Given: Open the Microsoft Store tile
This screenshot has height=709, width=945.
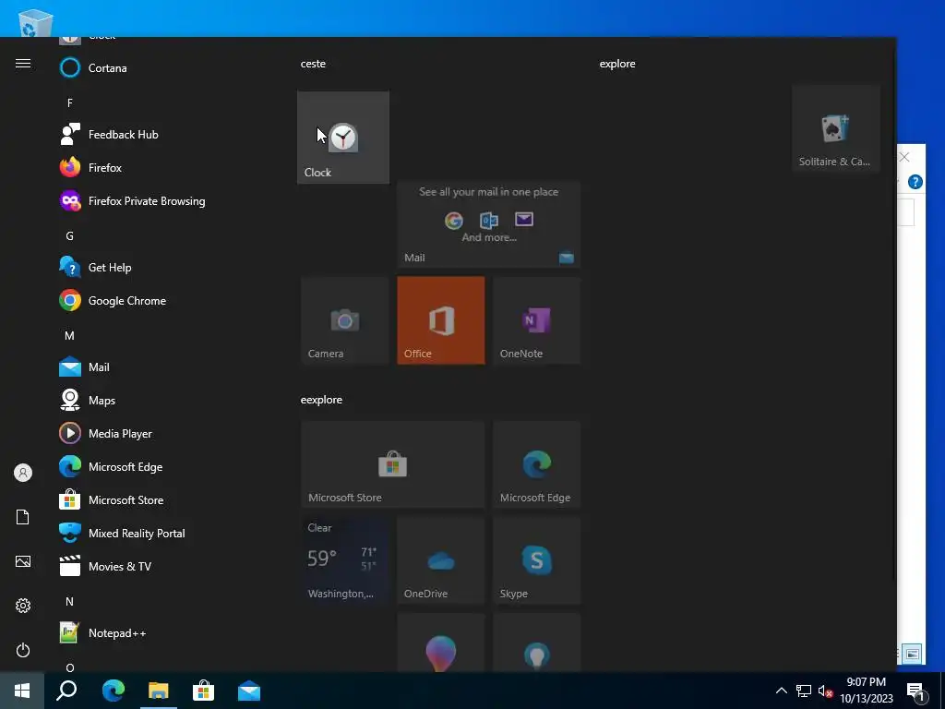Looking at the screenshot, I should 393,464.
